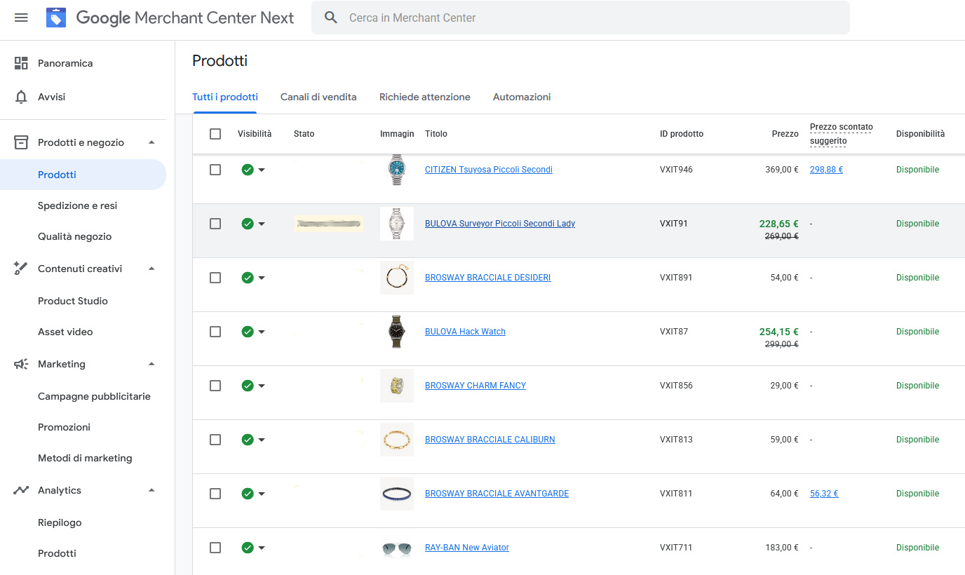Open visibility dropdown for BROSWAY BRACCIALE DESIDERI
Screen dimensions: 965x575
click(262, 278)
